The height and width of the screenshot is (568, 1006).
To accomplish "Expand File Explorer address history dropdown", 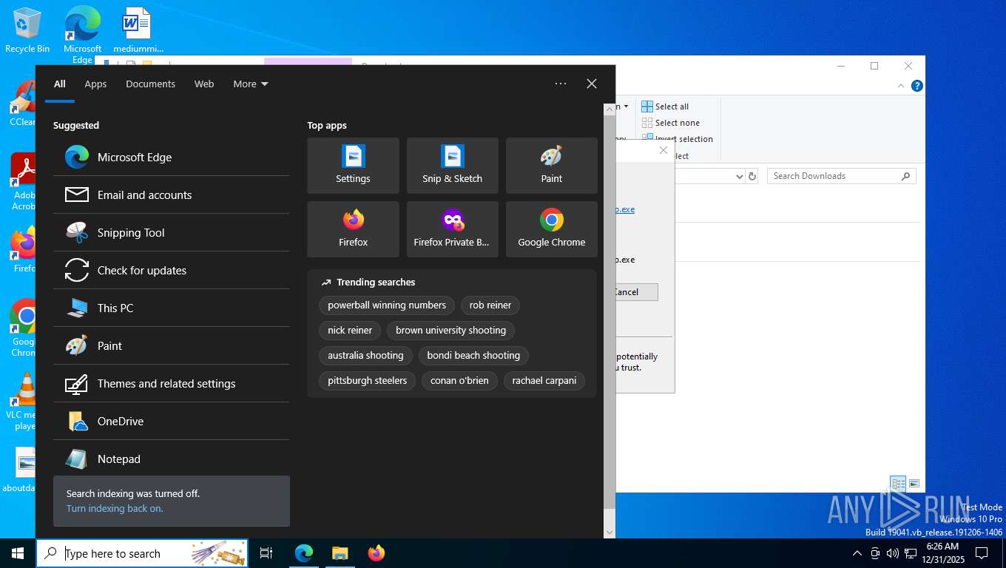I will (x=739, y=176).
